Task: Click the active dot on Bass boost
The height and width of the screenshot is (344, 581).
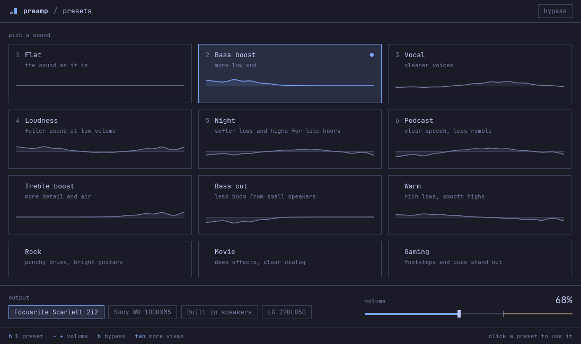Action: coord(372,55)
